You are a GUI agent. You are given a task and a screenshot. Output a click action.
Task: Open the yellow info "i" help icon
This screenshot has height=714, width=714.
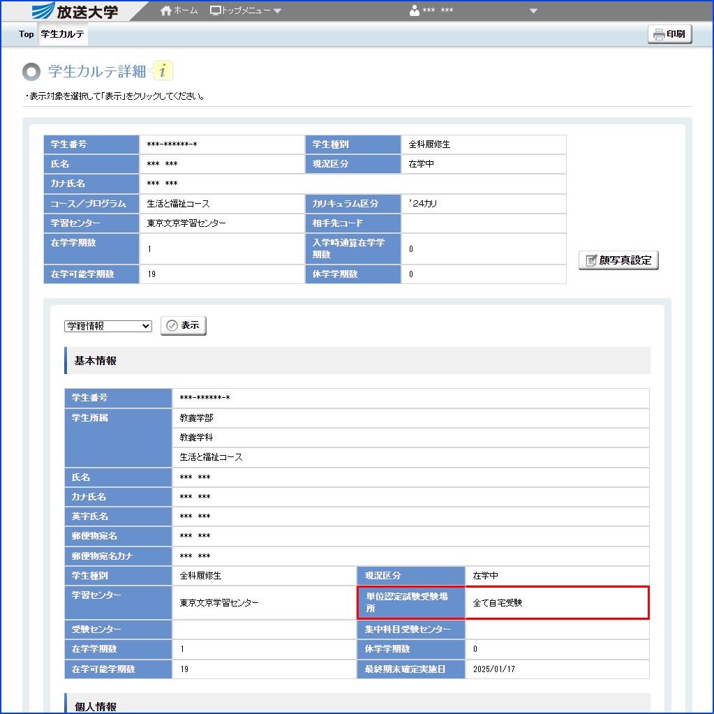click(162, 70)
